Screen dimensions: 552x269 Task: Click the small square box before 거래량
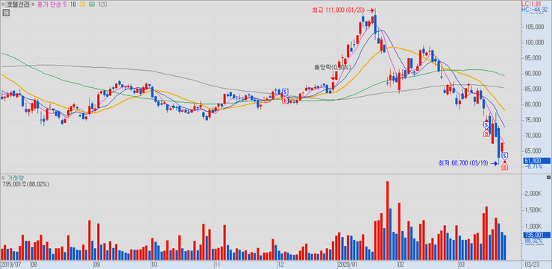[x=3, y=178]
